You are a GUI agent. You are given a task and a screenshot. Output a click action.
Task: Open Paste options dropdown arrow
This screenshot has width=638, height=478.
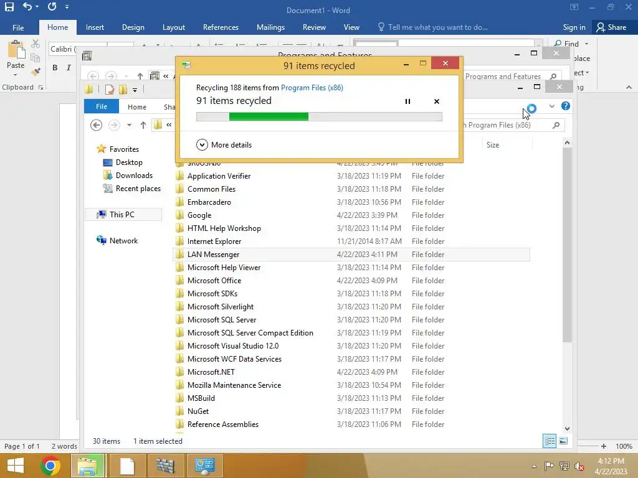tap(16, 75)
